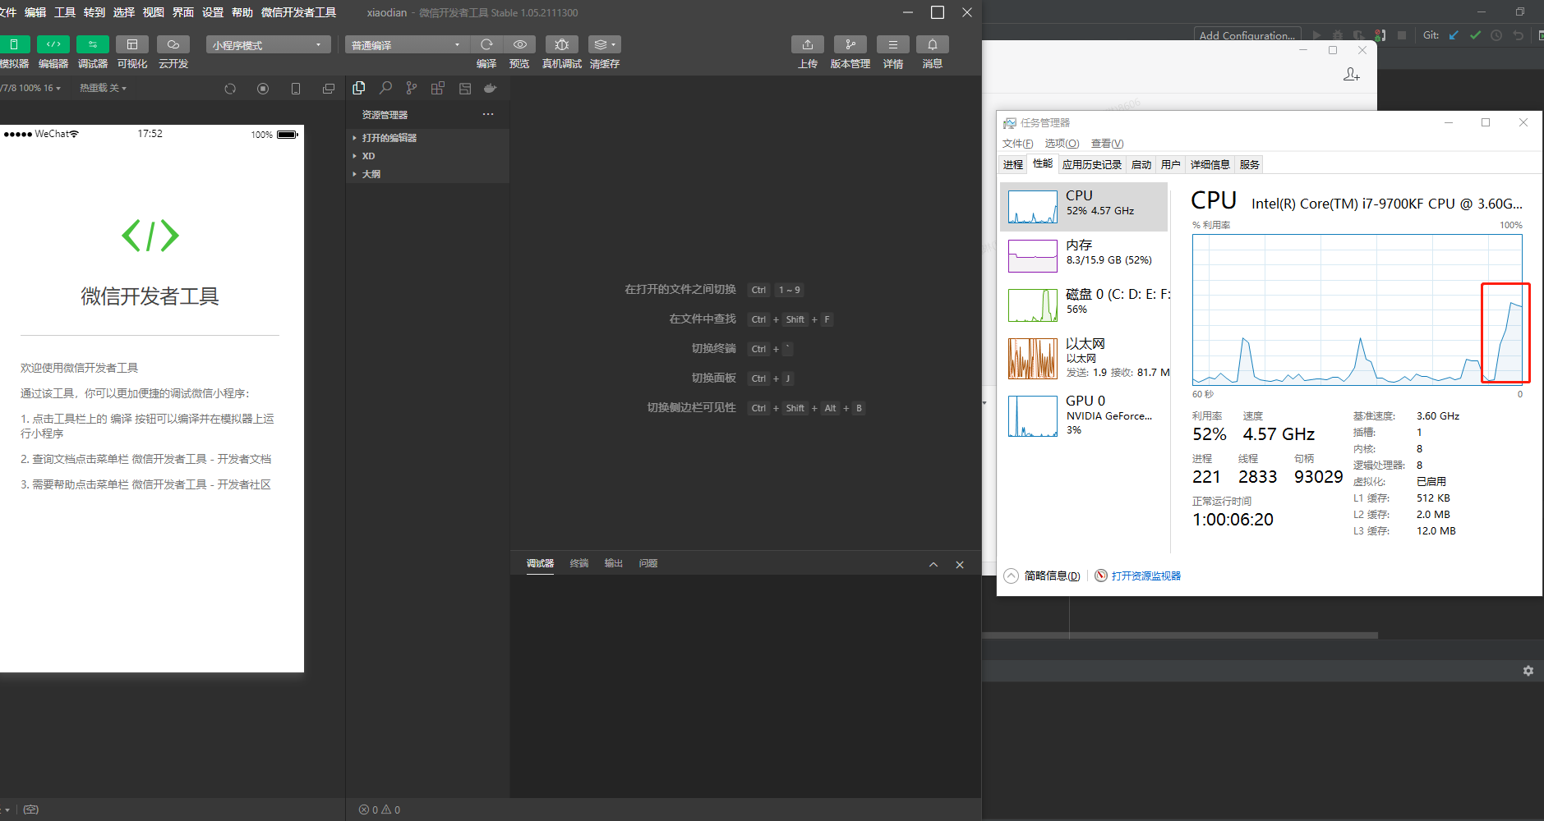Open the details (详情) list icon
This screenshot has width=1544, height=821.
tap(893, 44)
